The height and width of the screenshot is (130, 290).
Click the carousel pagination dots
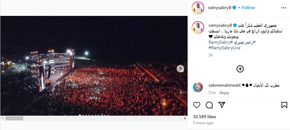point(94,115)
